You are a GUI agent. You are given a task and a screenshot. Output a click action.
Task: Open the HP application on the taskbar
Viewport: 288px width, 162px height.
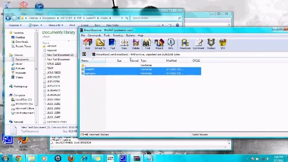pos(58,158)
